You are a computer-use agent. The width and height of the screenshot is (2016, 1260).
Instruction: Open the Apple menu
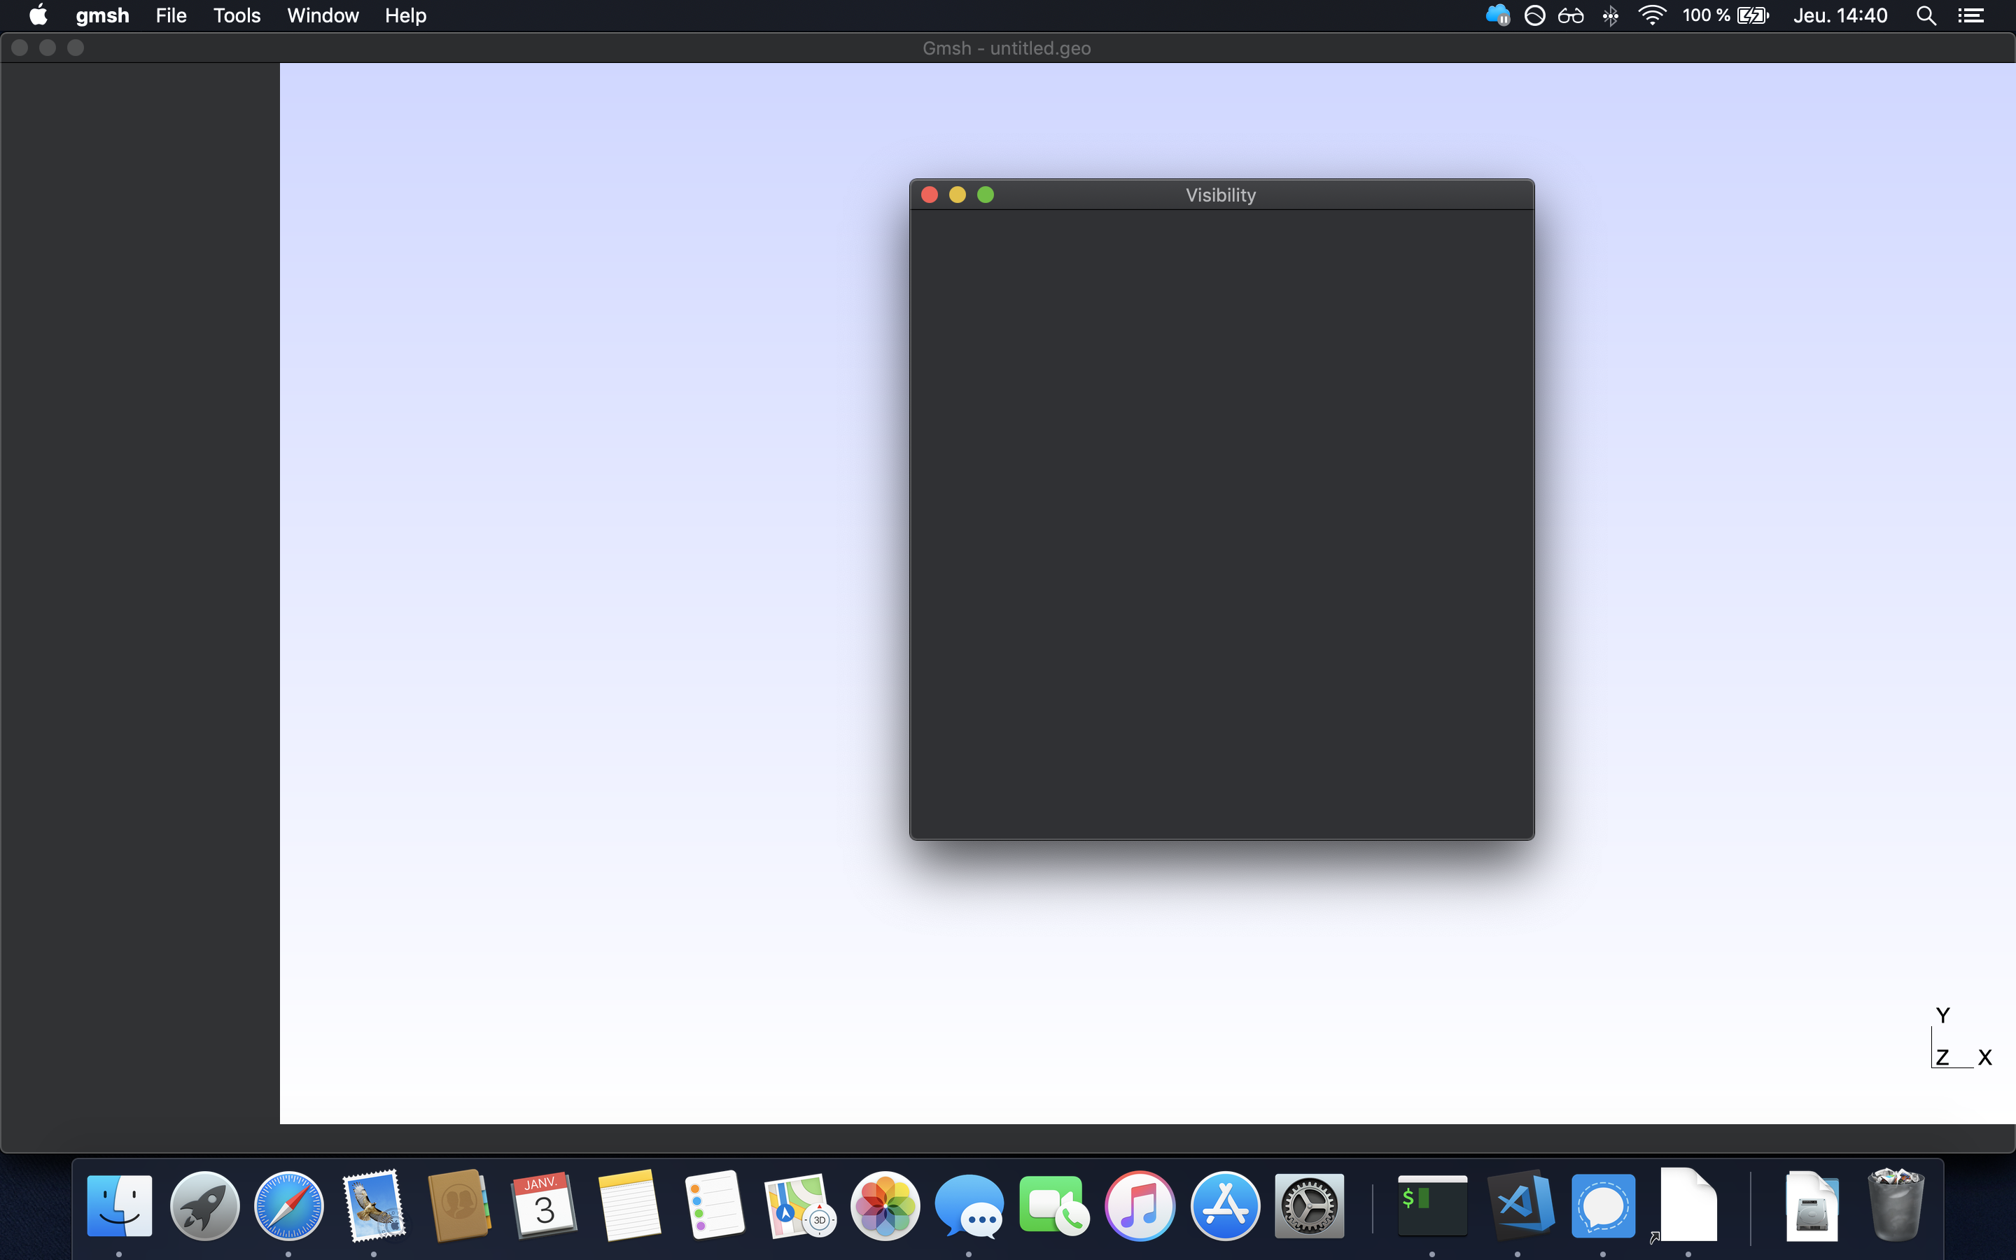pos(38,15)
